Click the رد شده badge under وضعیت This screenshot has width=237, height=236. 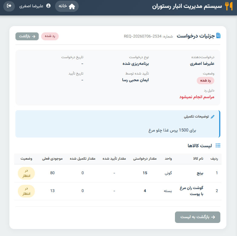point(206,81)
